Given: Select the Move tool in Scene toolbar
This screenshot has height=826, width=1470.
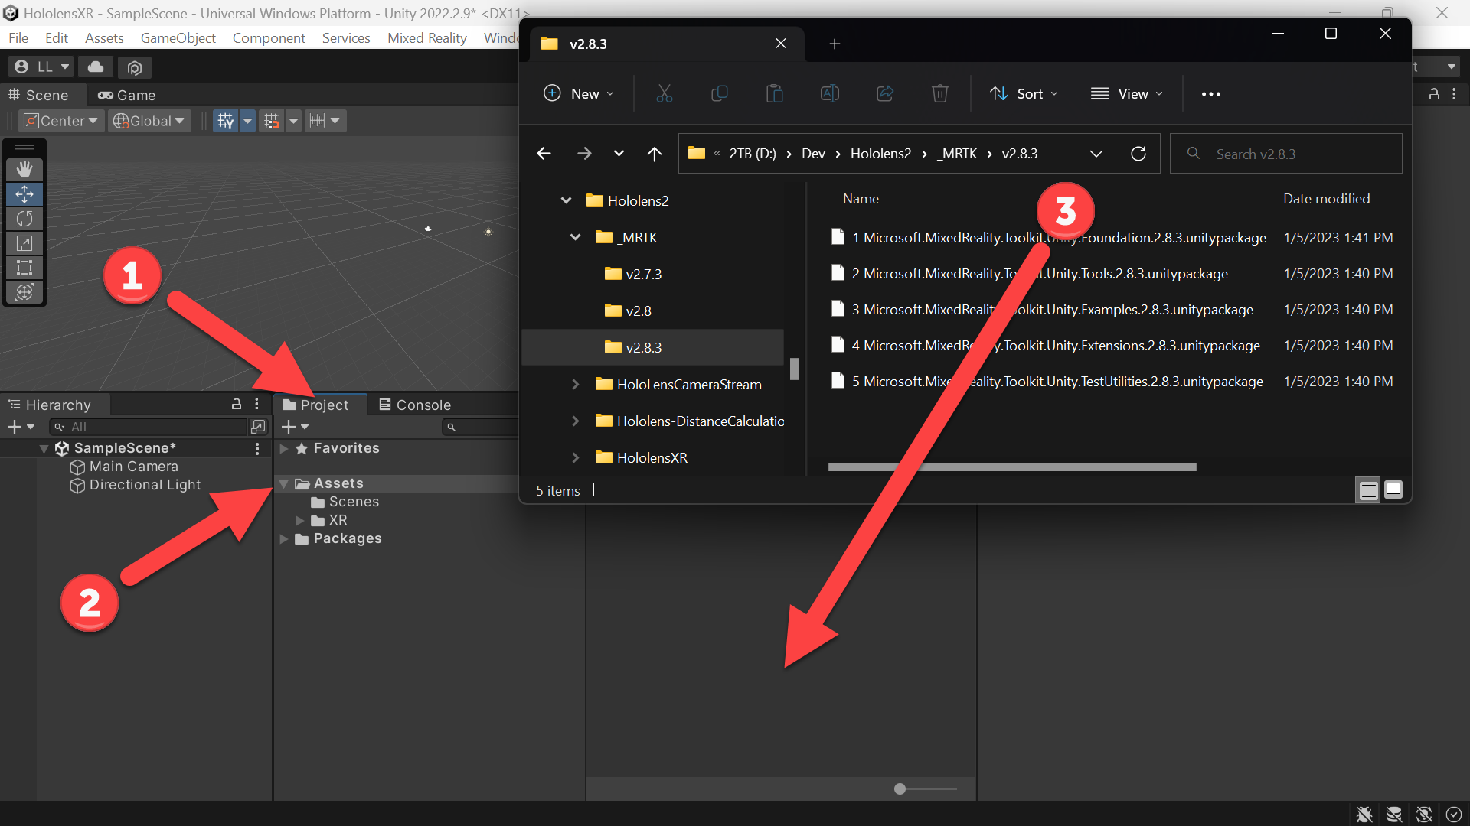Looking at the screenshot, I should pyautogui.click(x=24, y=194).
